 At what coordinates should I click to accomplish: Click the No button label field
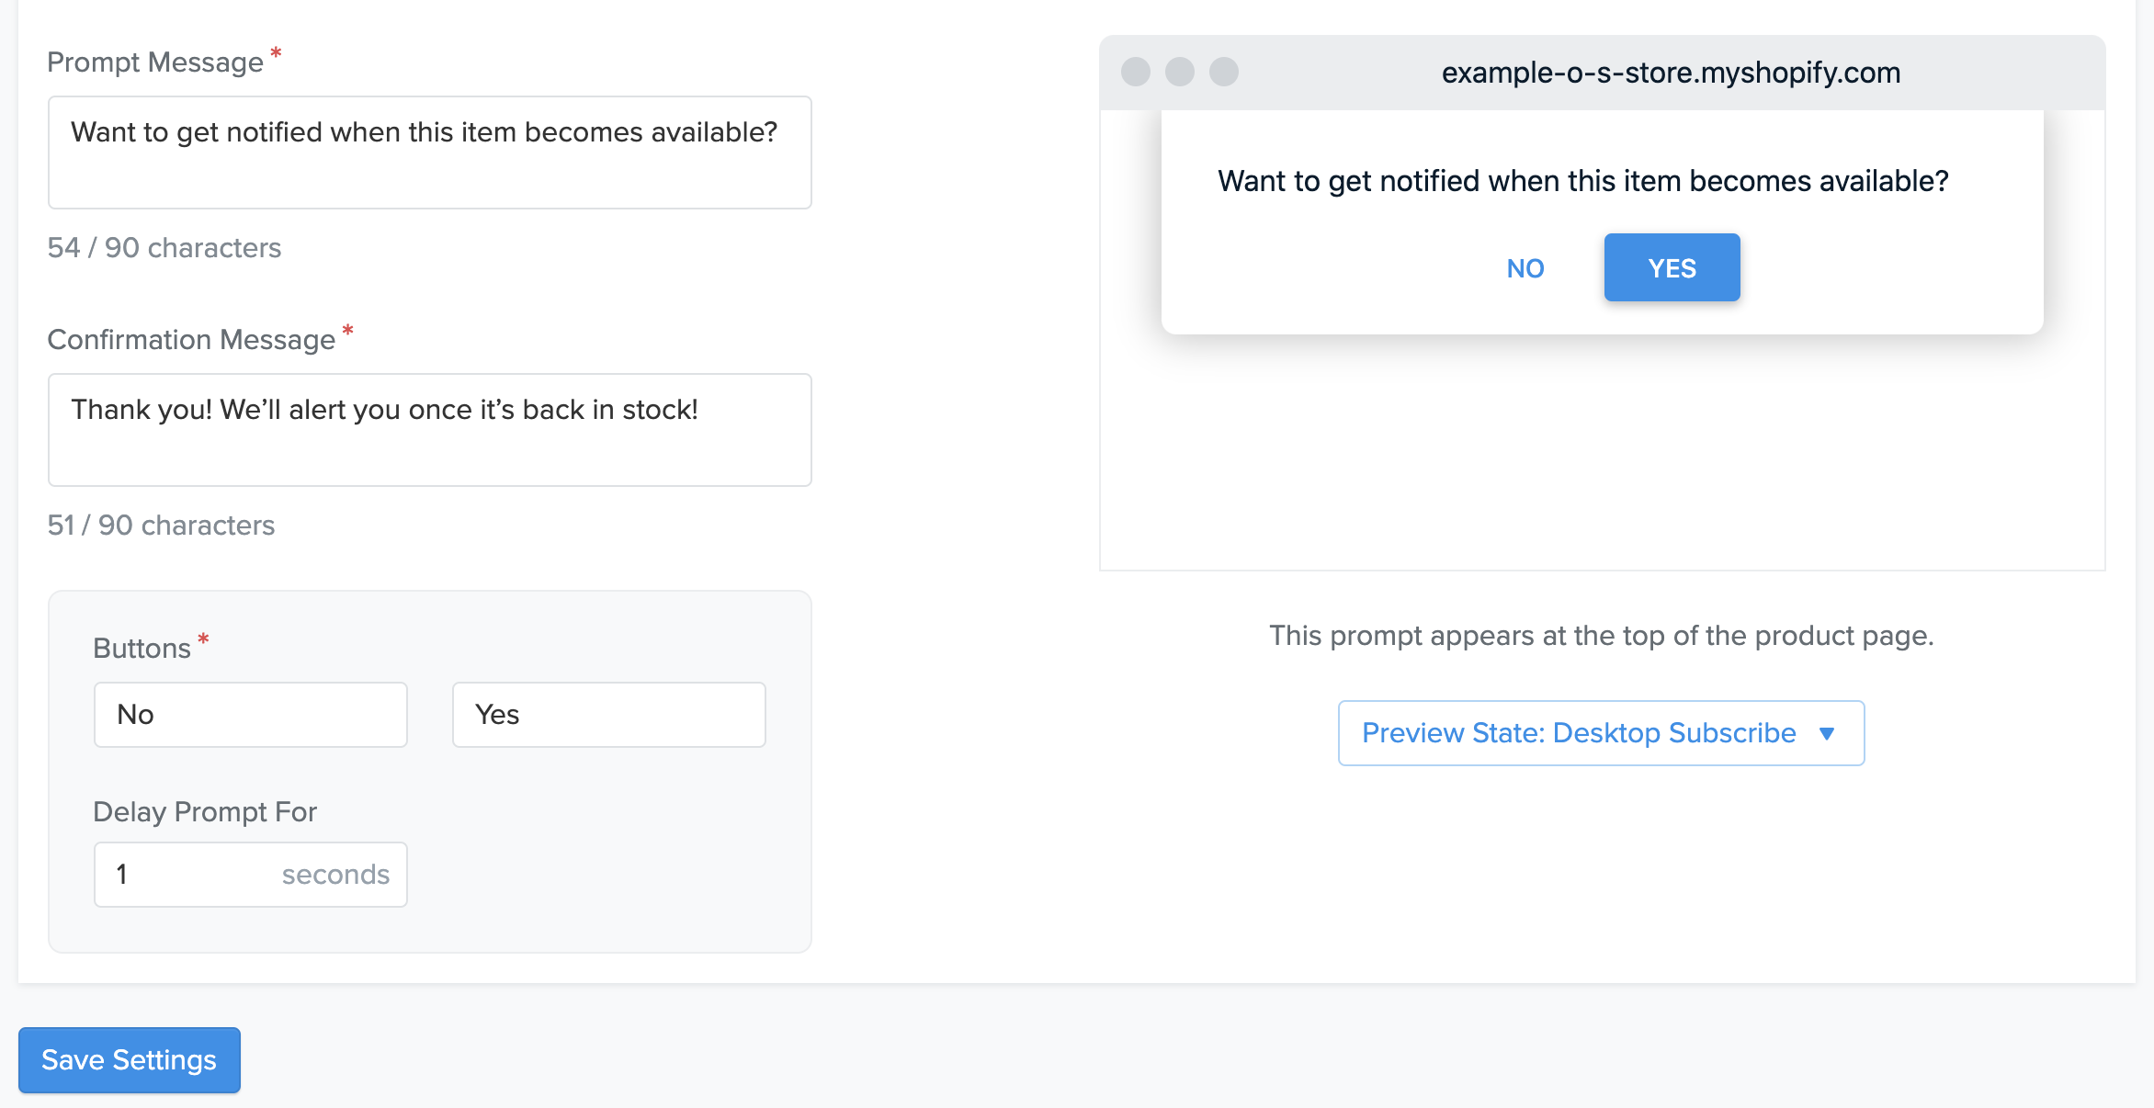250,714
